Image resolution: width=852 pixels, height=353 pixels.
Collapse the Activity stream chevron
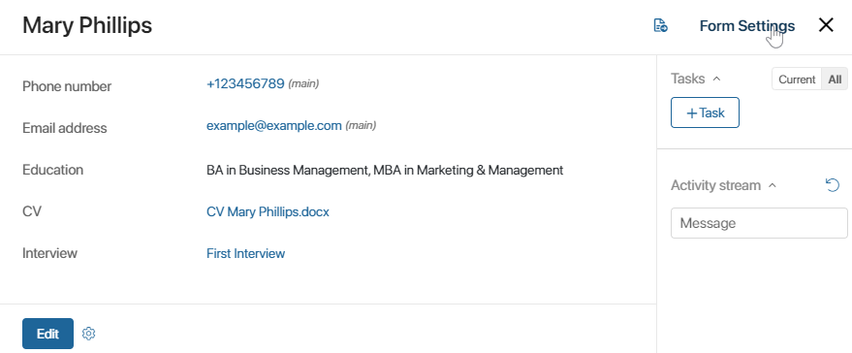tap(773, 185)
